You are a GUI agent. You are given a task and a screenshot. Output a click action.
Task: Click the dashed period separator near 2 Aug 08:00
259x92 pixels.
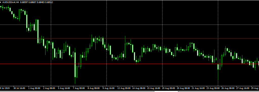click(51, 43)
